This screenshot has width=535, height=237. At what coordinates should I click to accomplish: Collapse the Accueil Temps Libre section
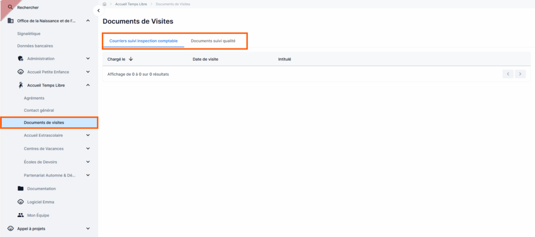coord(88,85)
